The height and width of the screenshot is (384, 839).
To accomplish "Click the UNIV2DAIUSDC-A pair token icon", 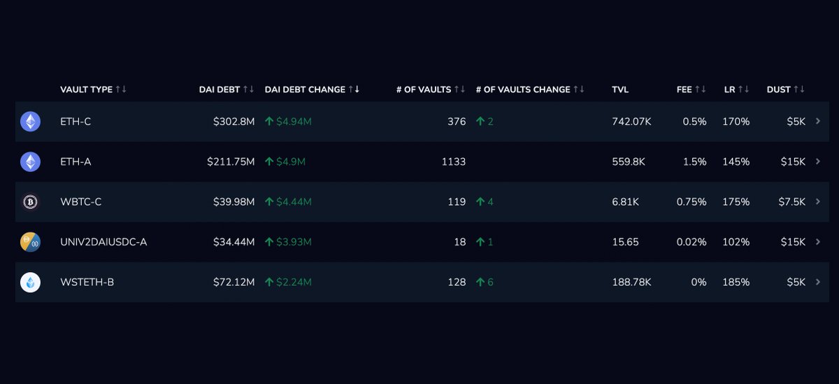I will pyautogui.click(x=30, y=242).
